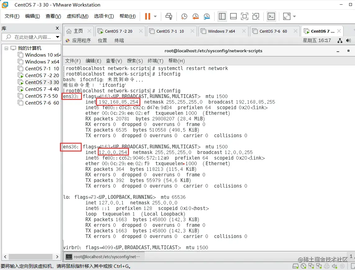This screenshot has width=355, height=270.
Task: Close the library panel
Action: [x=57, y=28]
